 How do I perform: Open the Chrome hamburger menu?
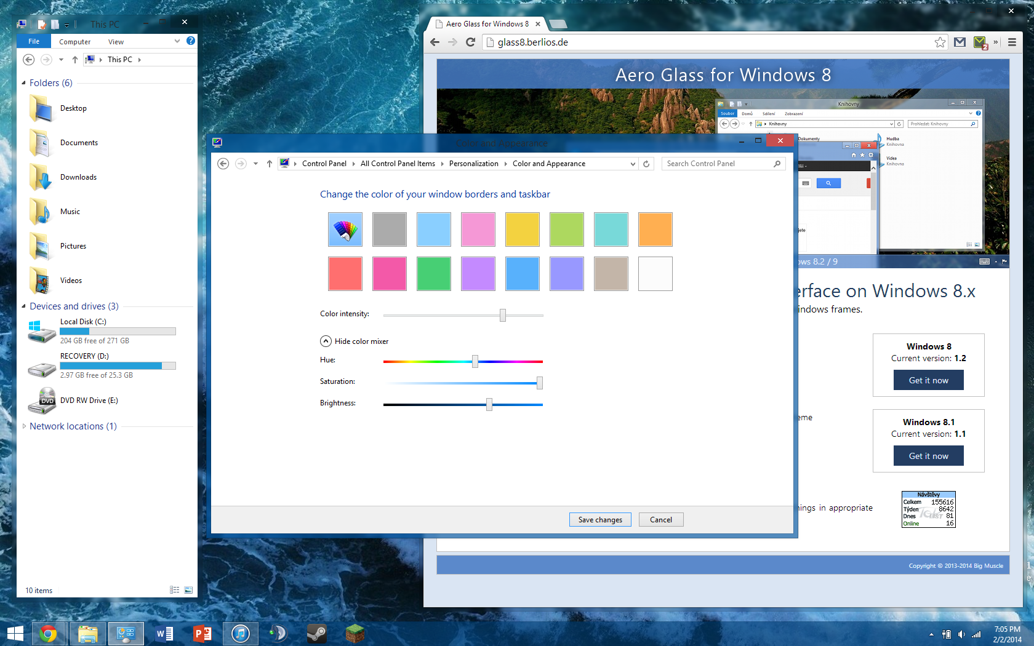point(1012,42)
